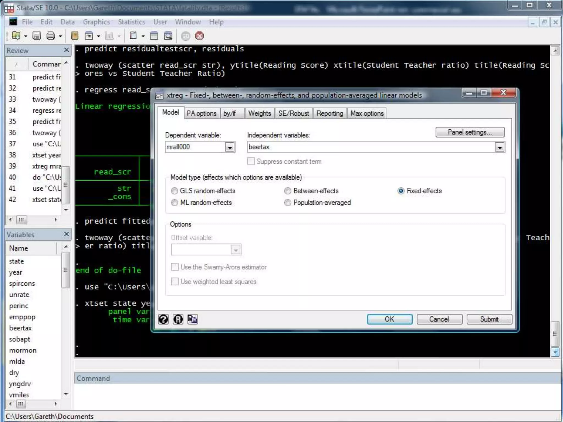Choose the Population-averaged model option
This screenshot has height=422, width=563.
[288, 203]
